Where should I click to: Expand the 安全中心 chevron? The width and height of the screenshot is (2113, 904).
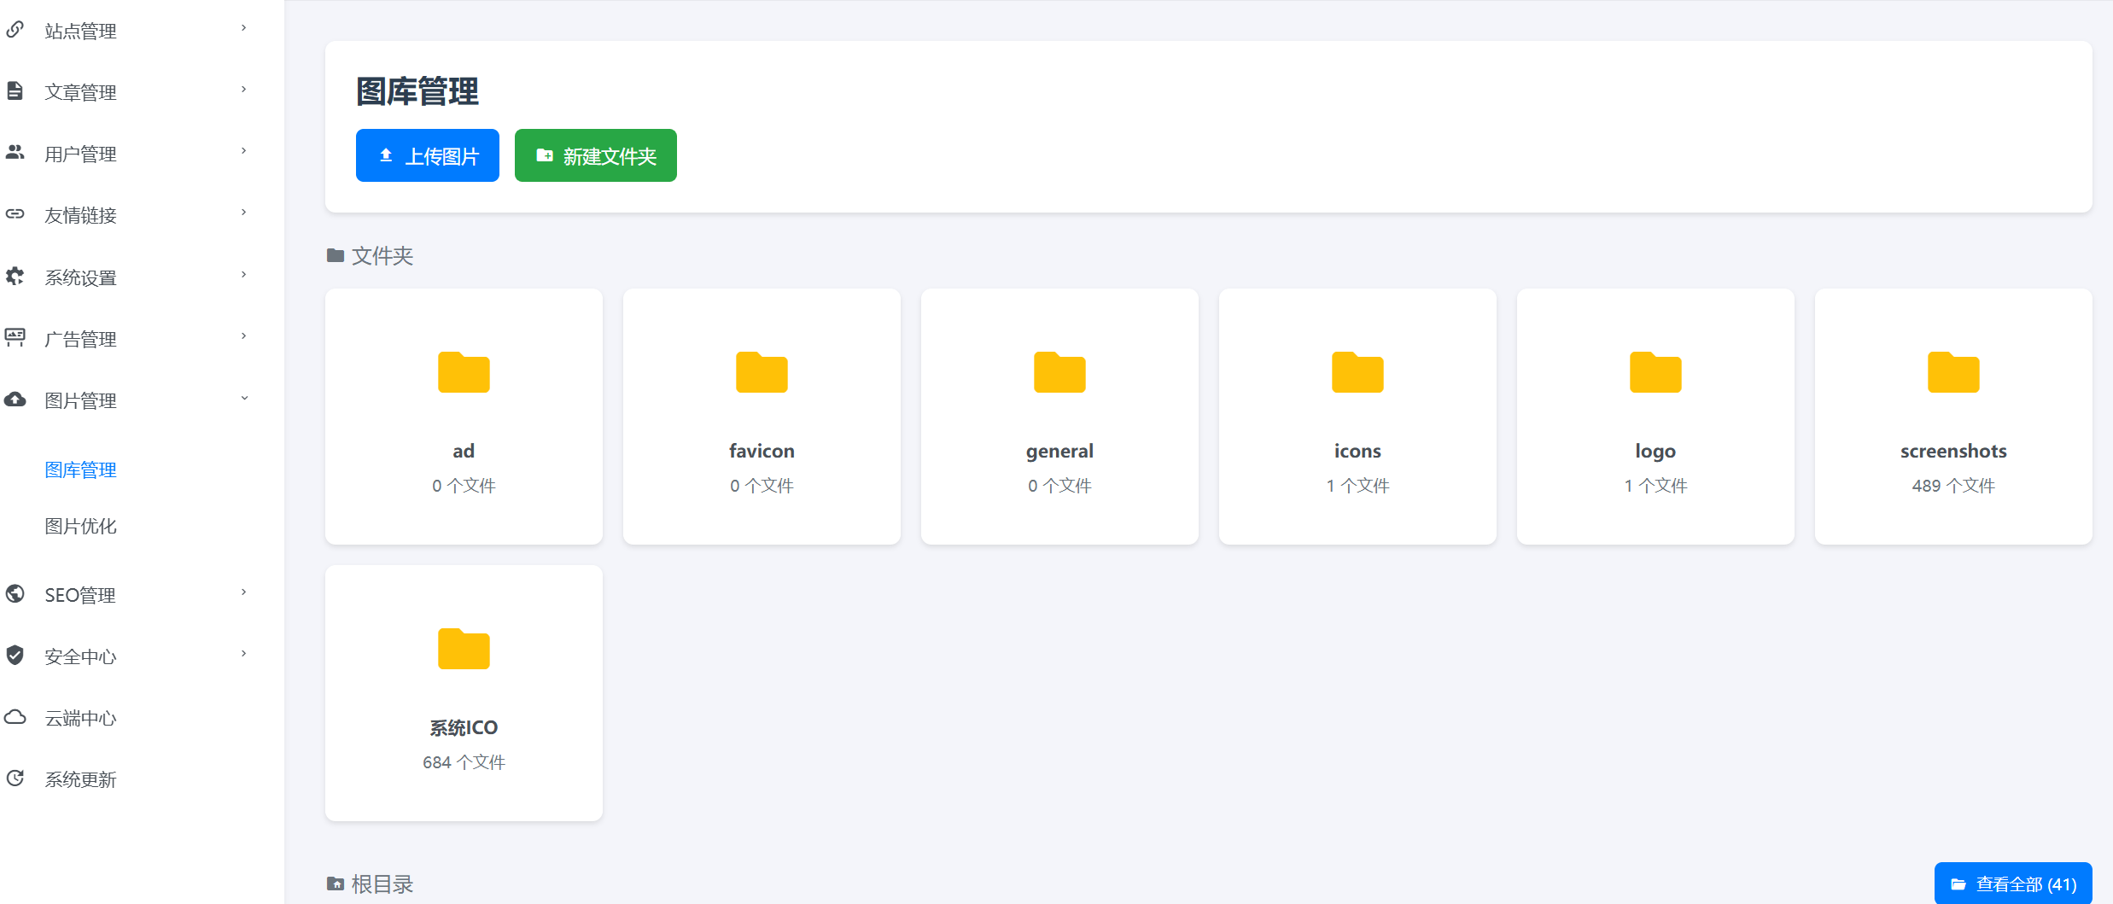pos(243,654)
